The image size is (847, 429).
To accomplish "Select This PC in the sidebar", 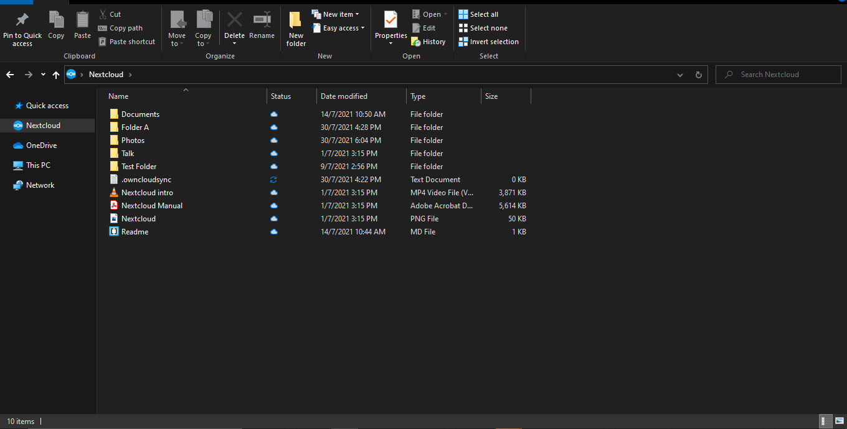I will point(38,165).
